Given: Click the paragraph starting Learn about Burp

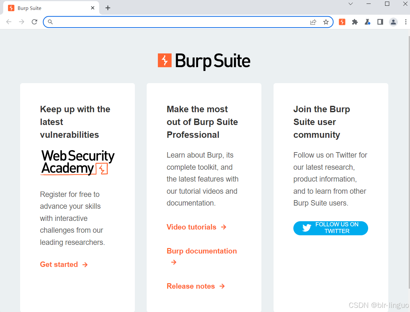Looking at the screenshot, I should pyautogui.click(x=203, y=179).
